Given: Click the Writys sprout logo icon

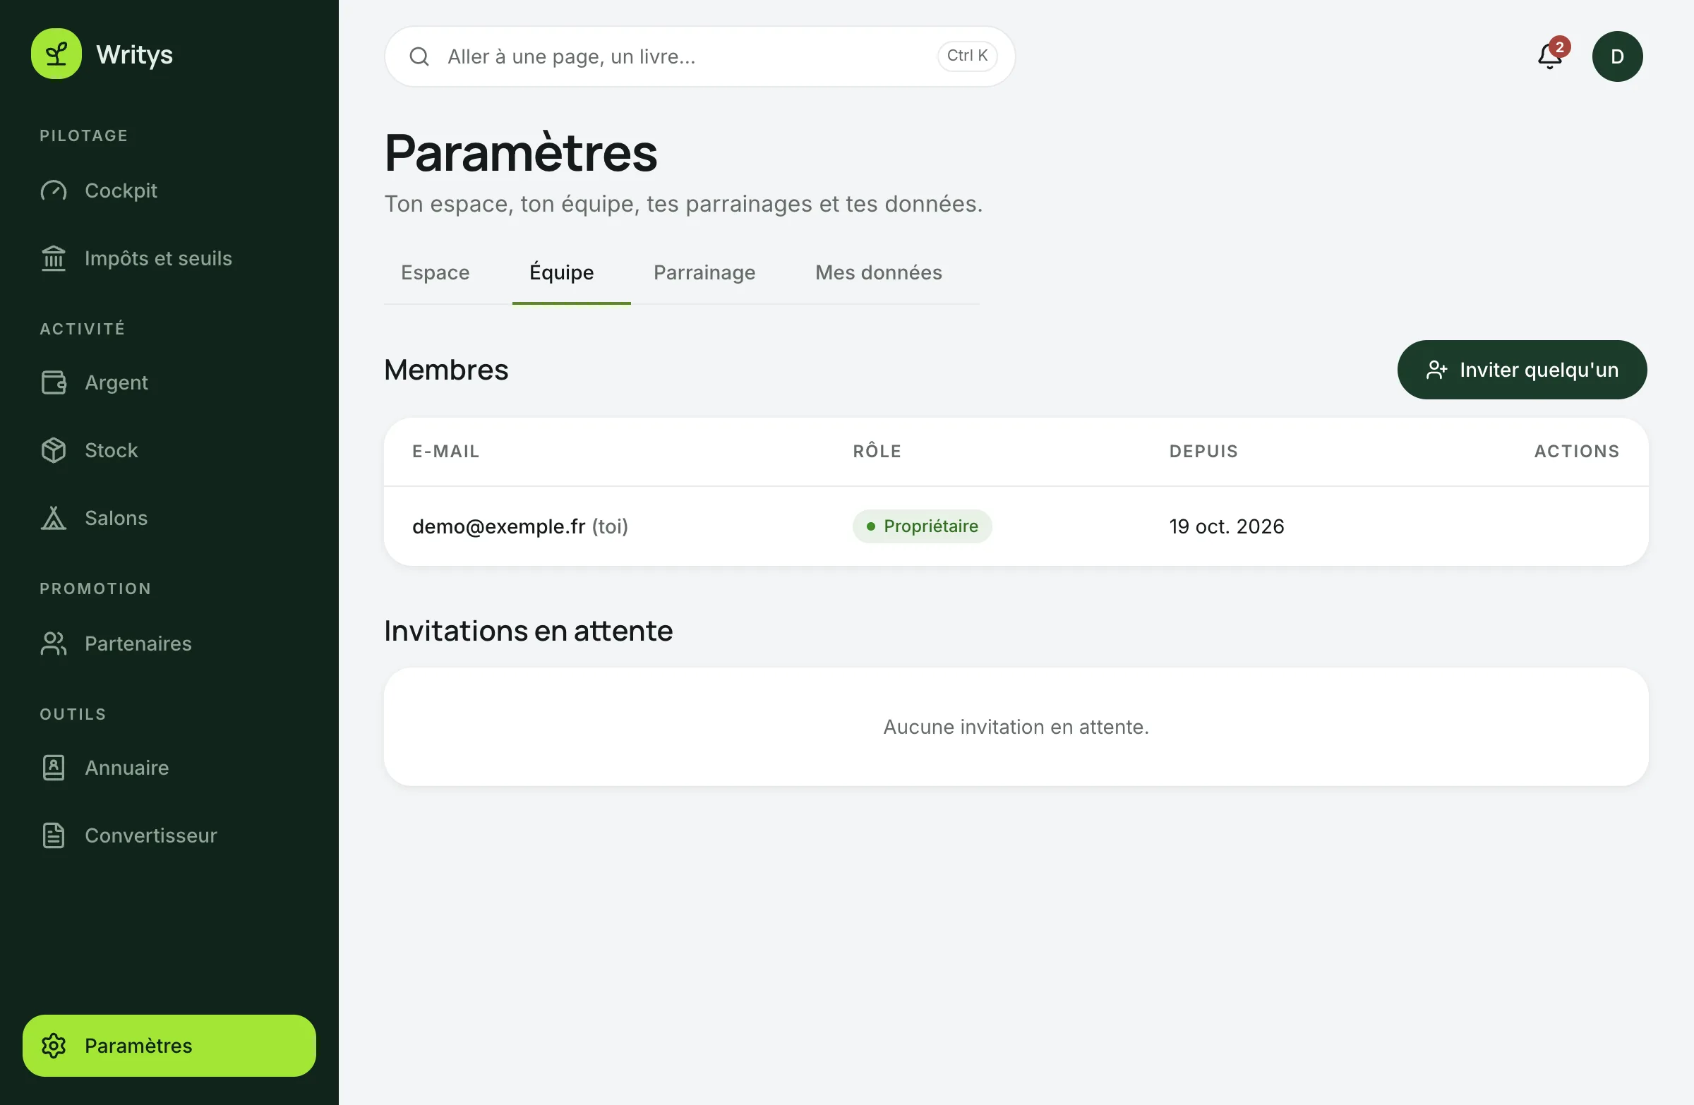Looking at the screenshot, I should 56,54.
